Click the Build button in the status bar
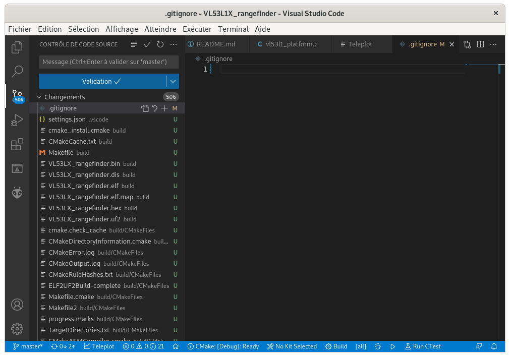 [336, 346]
